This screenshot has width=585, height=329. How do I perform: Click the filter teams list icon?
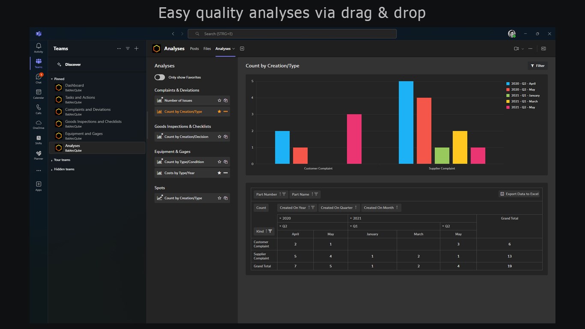coord(128,48)
